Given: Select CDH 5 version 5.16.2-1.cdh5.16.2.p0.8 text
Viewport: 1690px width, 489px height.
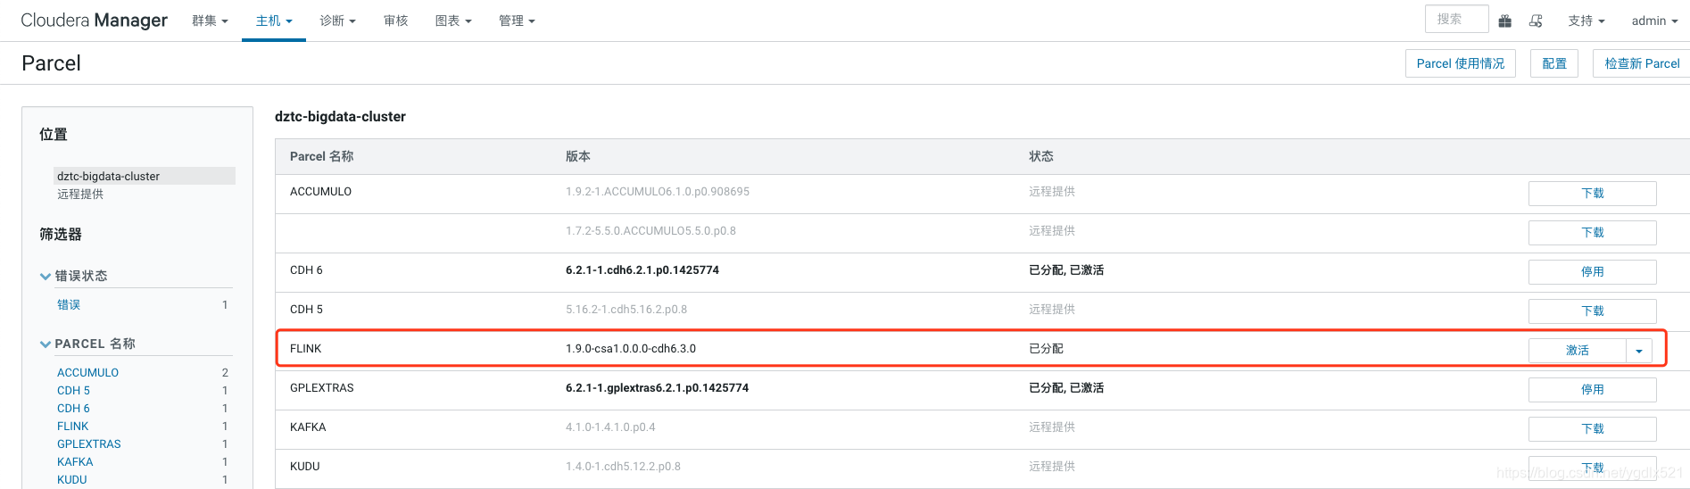Looking at the screenshot, I should pos(626,309).
